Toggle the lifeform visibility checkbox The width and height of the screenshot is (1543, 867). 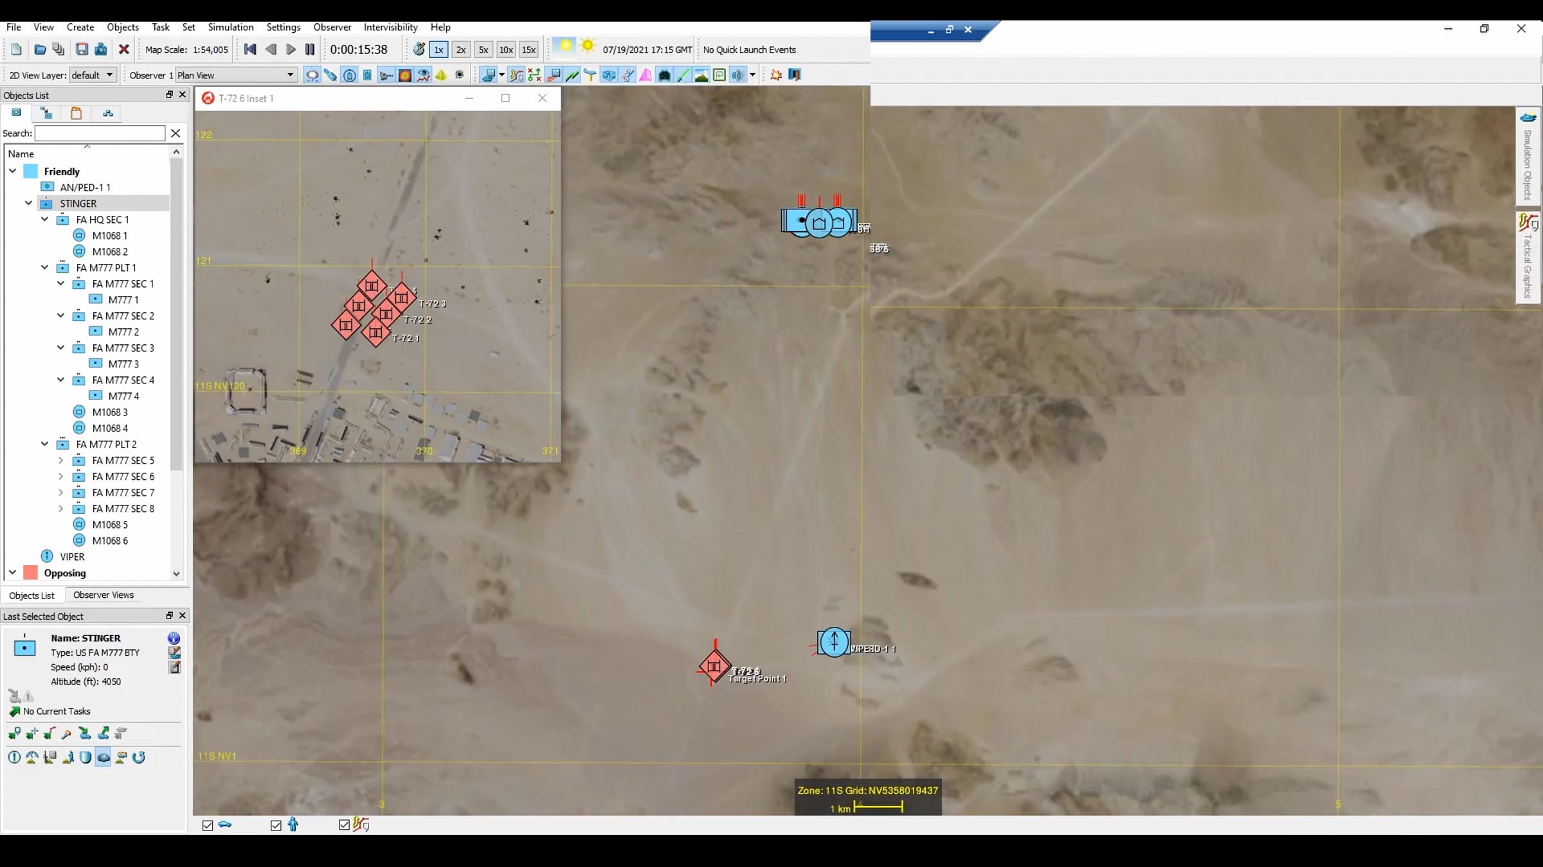tap(276, 825)
